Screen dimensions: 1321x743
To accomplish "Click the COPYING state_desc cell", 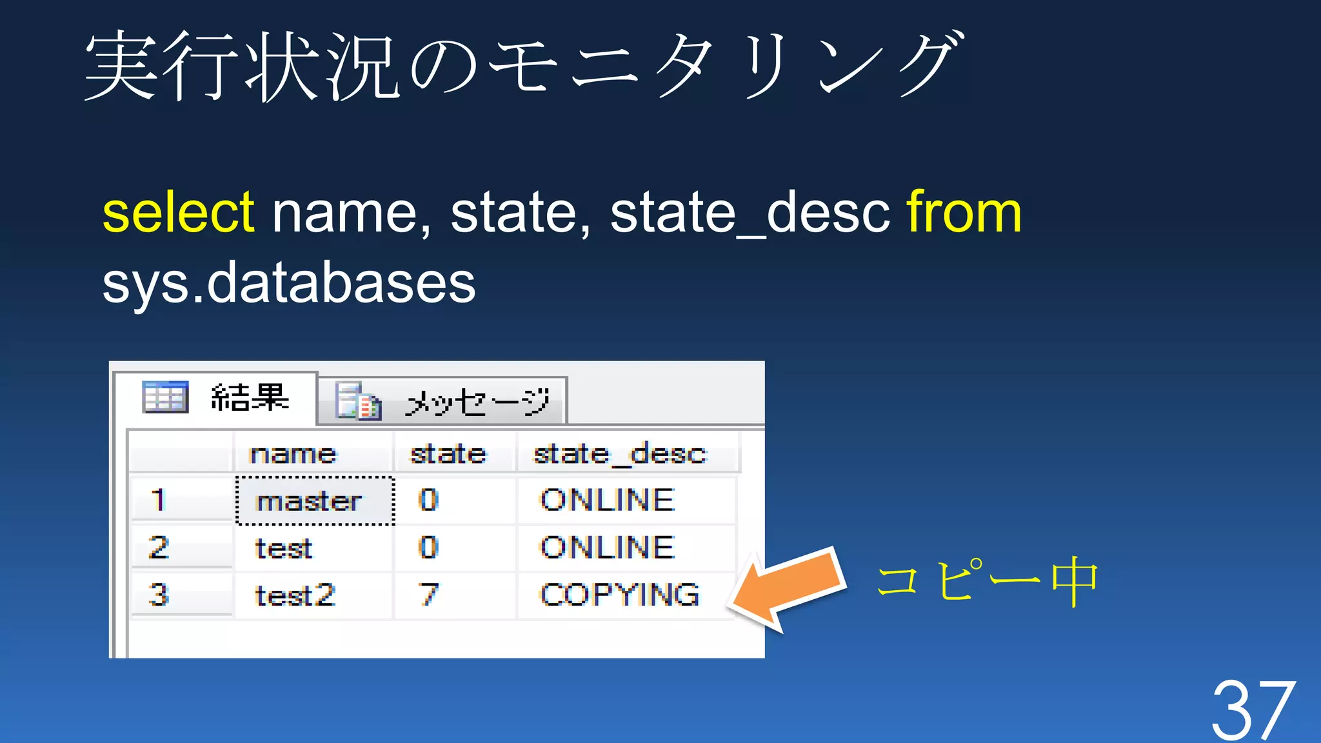I will point(626,595).
